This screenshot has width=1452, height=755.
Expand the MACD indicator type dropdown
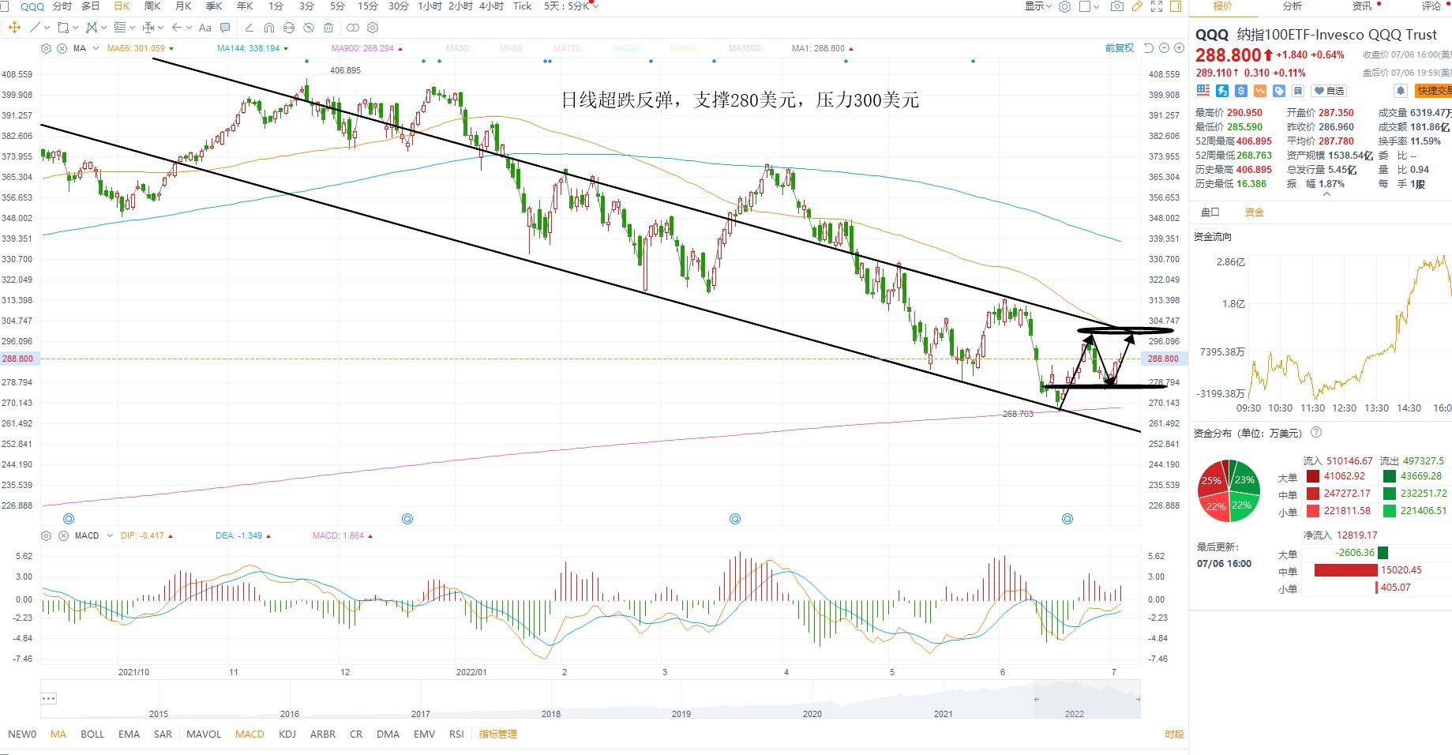pyautogui.click(x=110, y=535)
